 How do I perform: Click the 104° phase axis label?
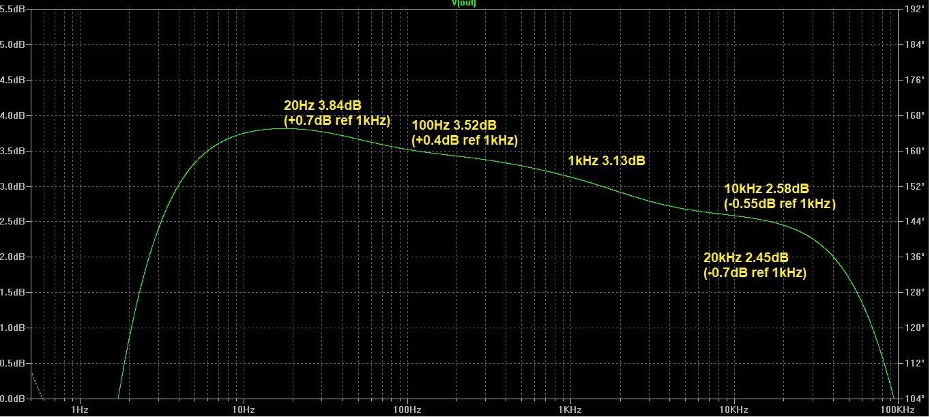[x=914, y=399]
